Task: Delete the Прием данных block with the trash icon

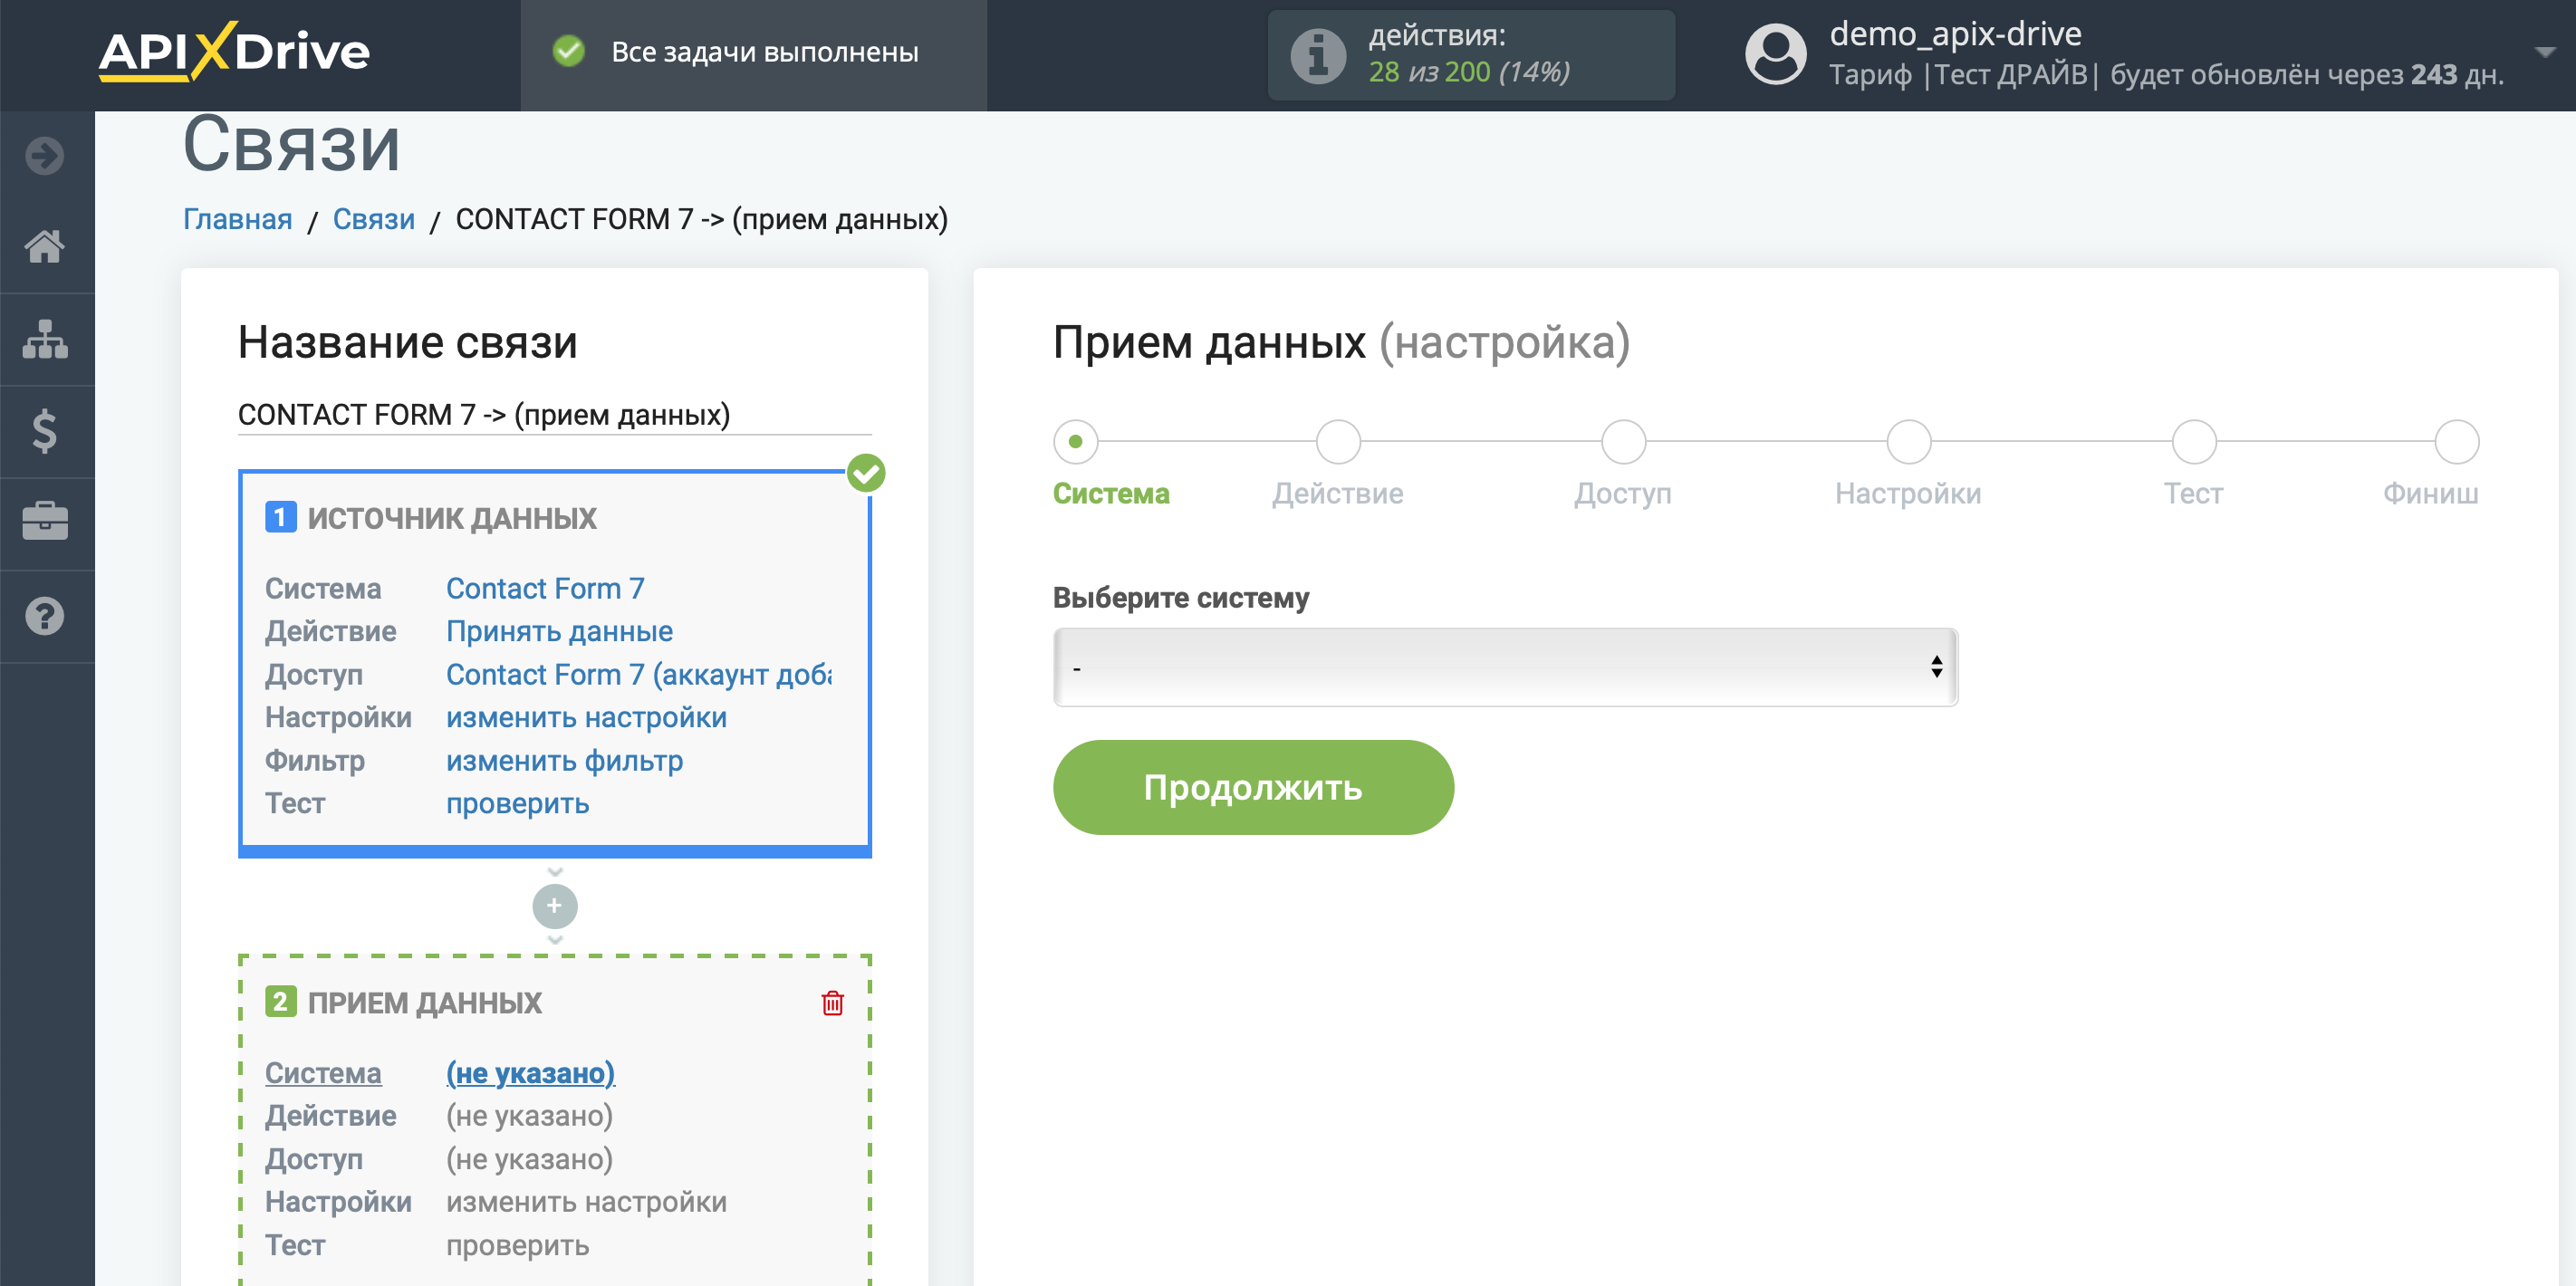Action: pos(832,1002)
